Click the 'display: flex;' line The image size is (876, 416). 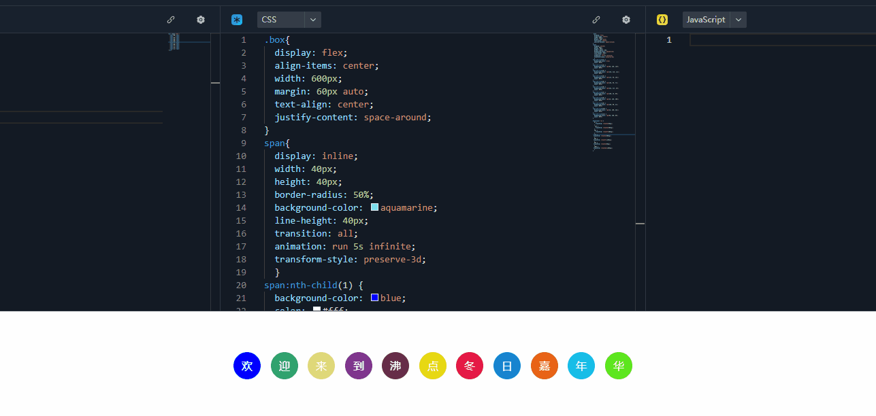click(x=311, y=53)
